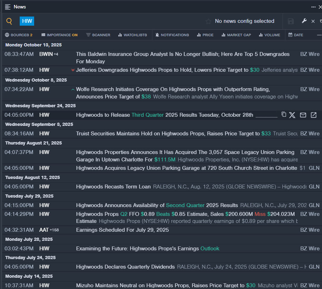Open the three-dot panel options menu

click(x=313, y=7)
